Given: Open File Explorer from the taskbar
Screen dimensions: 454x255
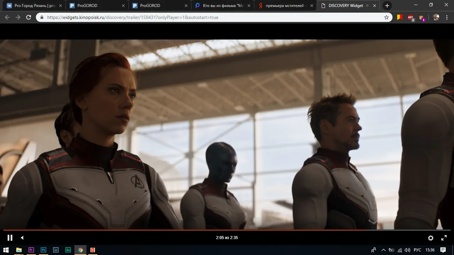Looking at the screenshot, I should 19,250.
